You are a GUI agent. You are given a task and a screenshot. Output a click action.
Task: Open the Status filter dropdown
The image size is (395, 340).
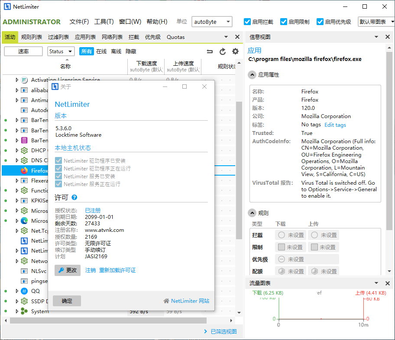(x=61, y=51)
